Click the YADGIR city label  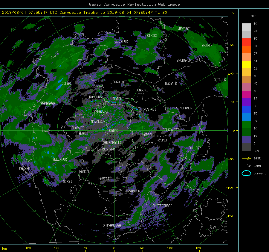(207, 45)
